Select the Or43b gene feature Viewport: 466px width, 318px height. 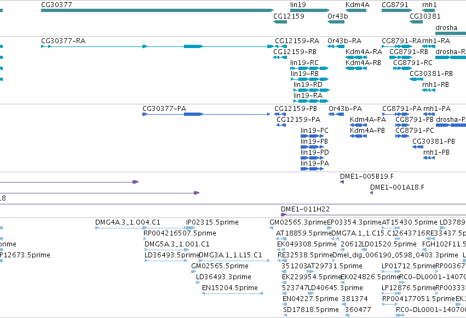click(336, 22)
